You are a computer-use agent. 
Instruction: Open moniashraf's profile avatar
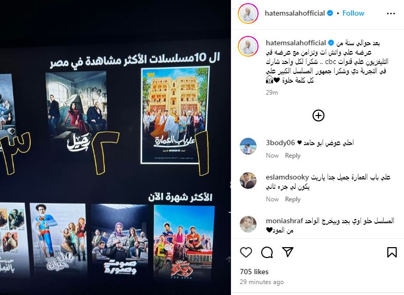pyautogui.click(x=248, y=224)
